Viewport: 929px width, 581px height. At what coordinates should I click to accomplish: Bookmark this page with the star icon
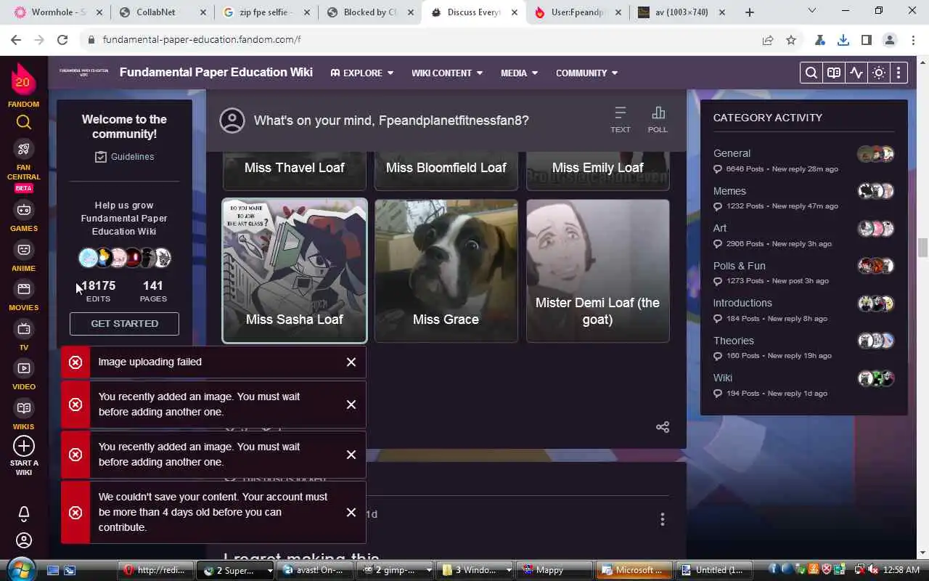point(791,40)
